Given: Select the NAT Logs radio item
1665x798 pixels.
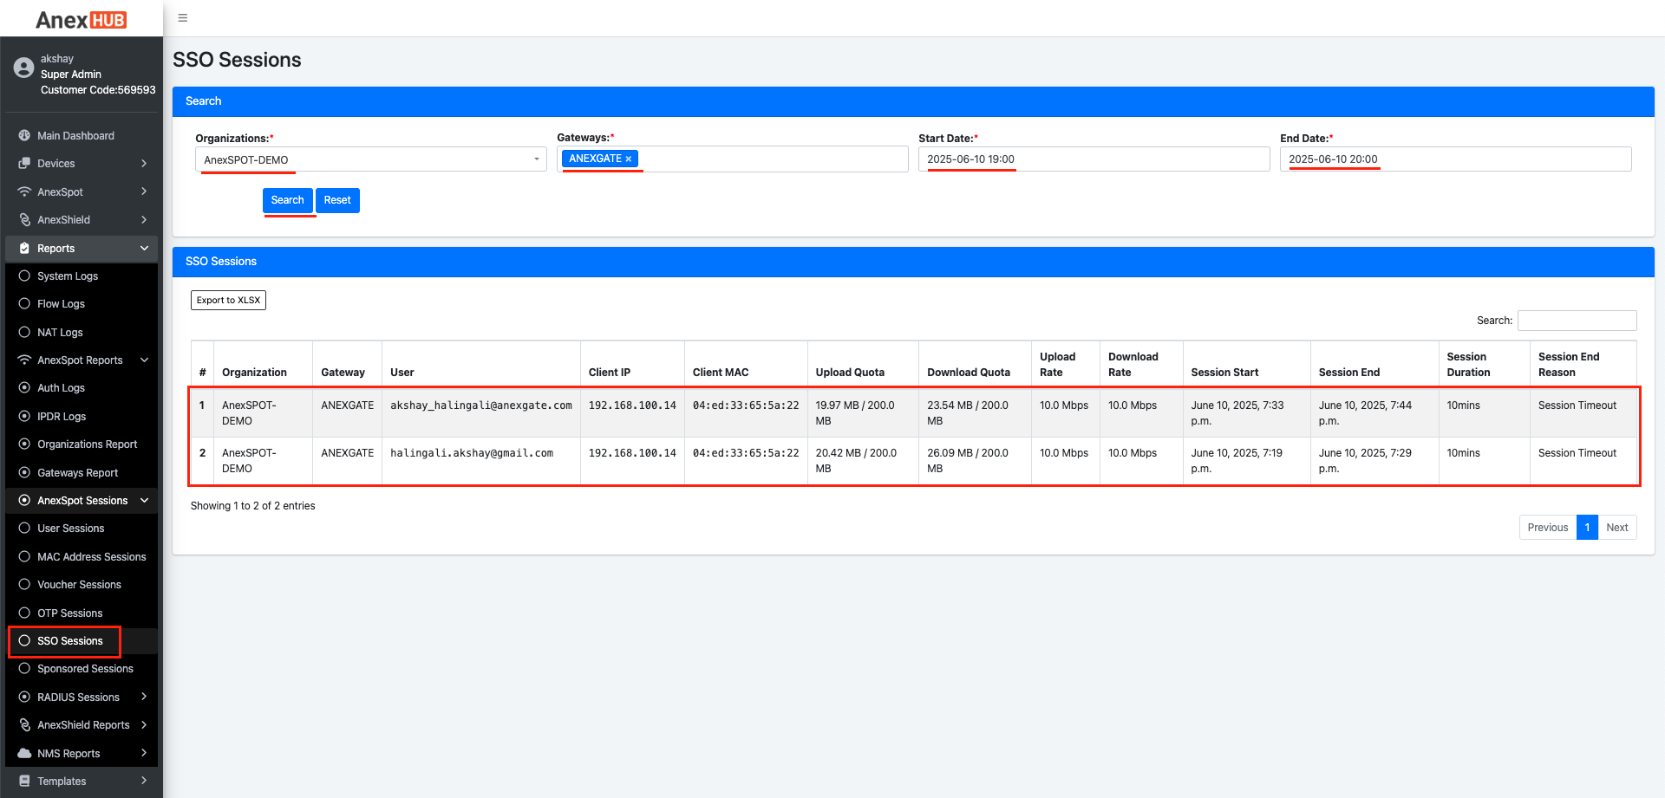Looking at the screenshot, I should (x=59, y=332).
